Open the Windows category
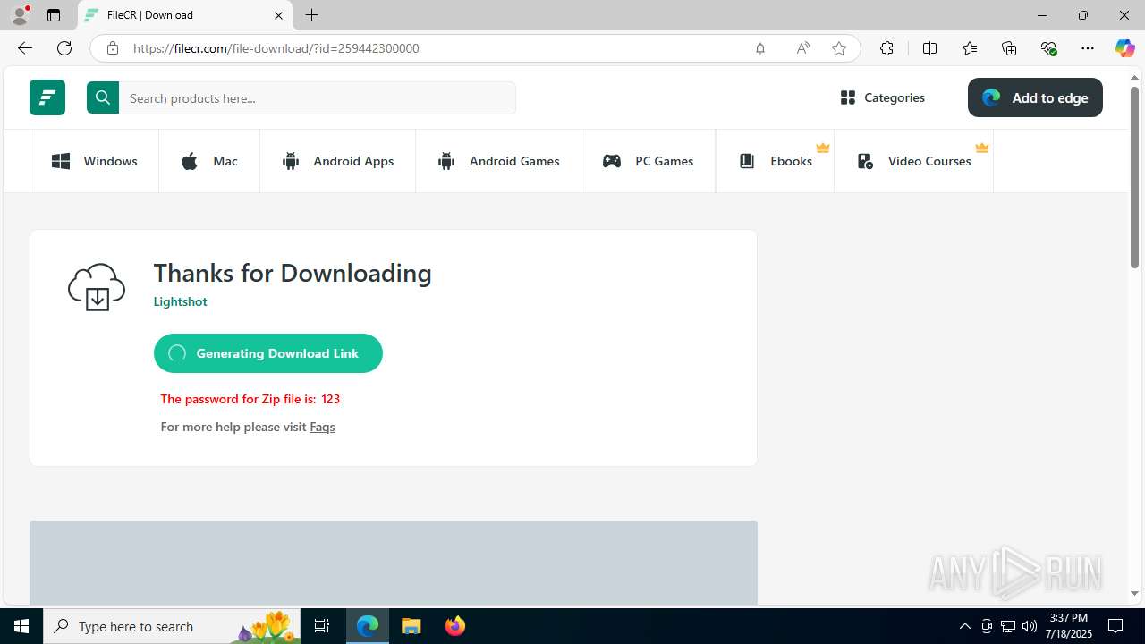Image resolution: width=1145 pixels, height=644 pixels. 95,161
